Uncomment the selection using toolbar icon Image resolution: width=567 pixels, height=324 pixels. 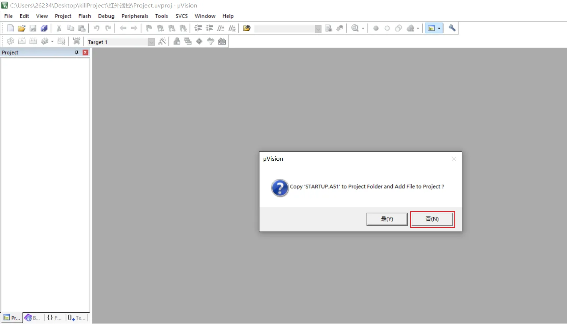(232, 28)
